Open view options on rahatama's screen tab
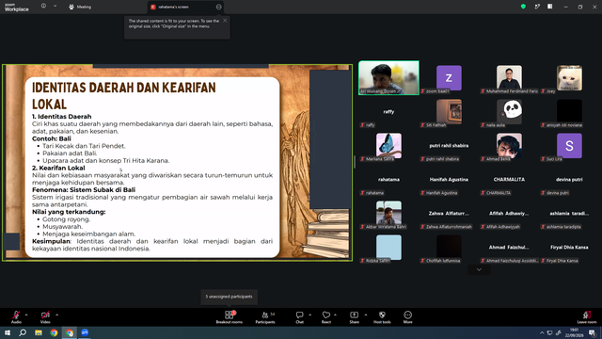602x339 pixels. [218, 7]
